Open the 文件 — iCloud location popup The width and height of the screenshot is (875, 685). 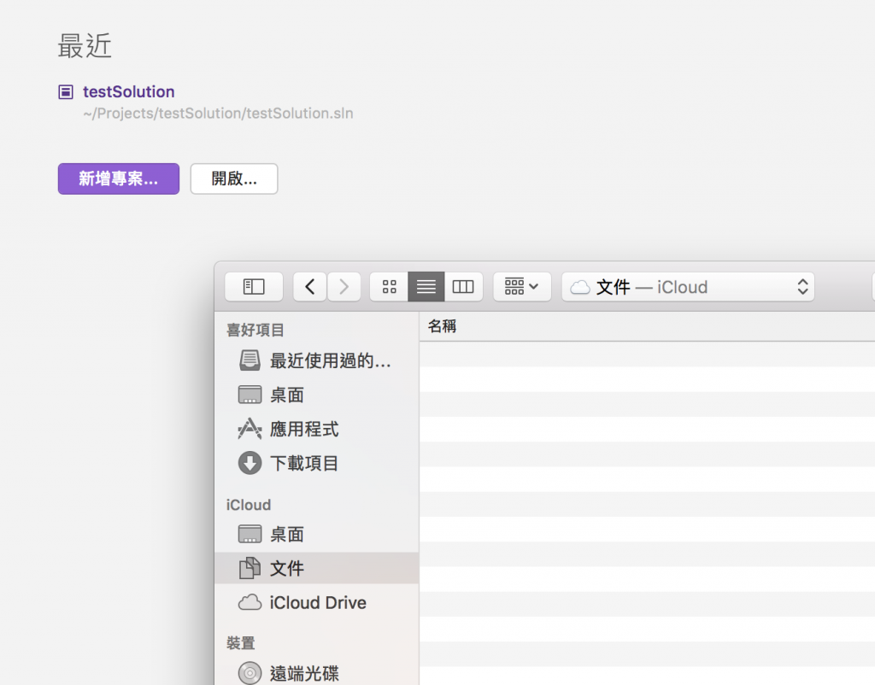point(688,287)
